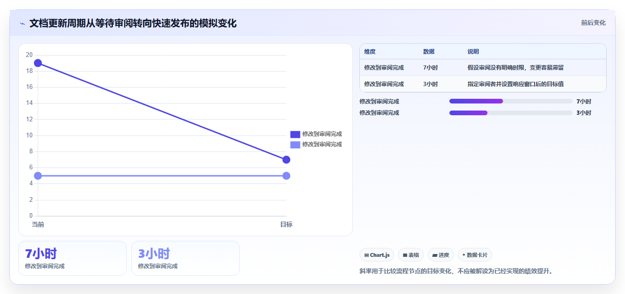This screenshot has width=625, height=294.
Task: Open the 7小时 data card
Action: pos(73,258)
